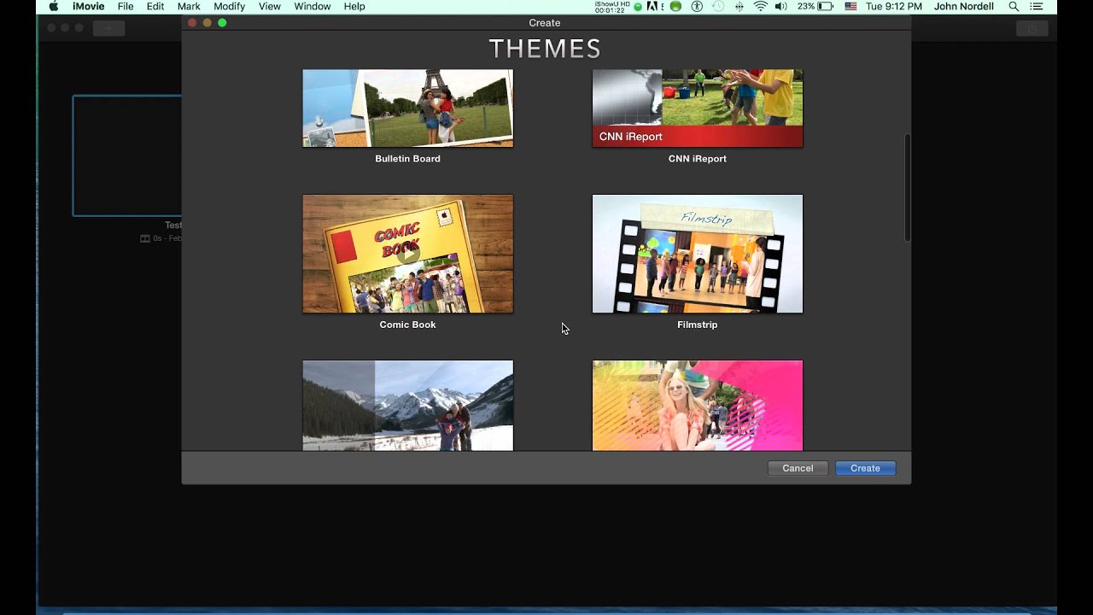
Task: Confirm with the Create button
Action: 865,468
